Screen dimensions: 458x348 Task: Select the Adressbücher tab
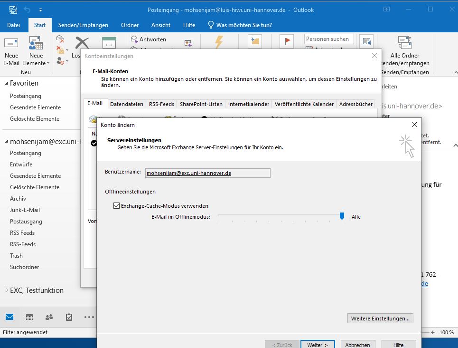point(356,104)
